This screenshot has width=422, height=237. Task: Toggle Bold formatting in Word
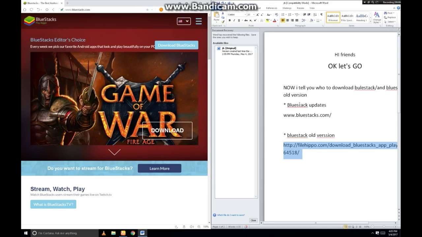pos(230,20)
